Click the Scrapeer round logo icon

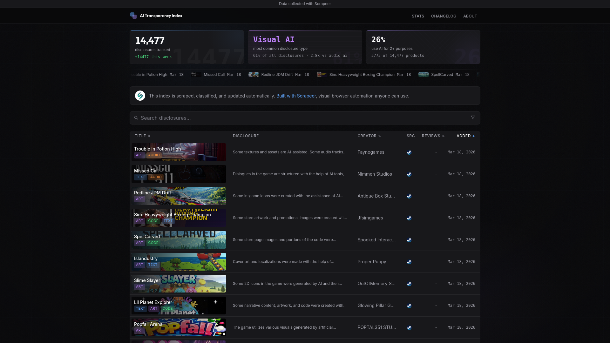tap(140, 96)
